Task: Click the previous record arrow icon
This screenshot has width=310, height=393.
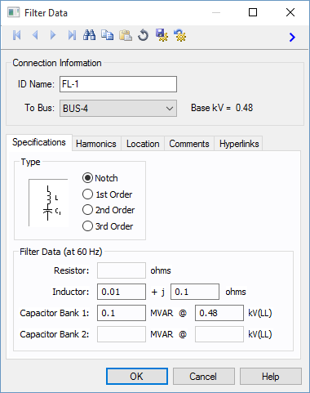Action: click(35, 35)
